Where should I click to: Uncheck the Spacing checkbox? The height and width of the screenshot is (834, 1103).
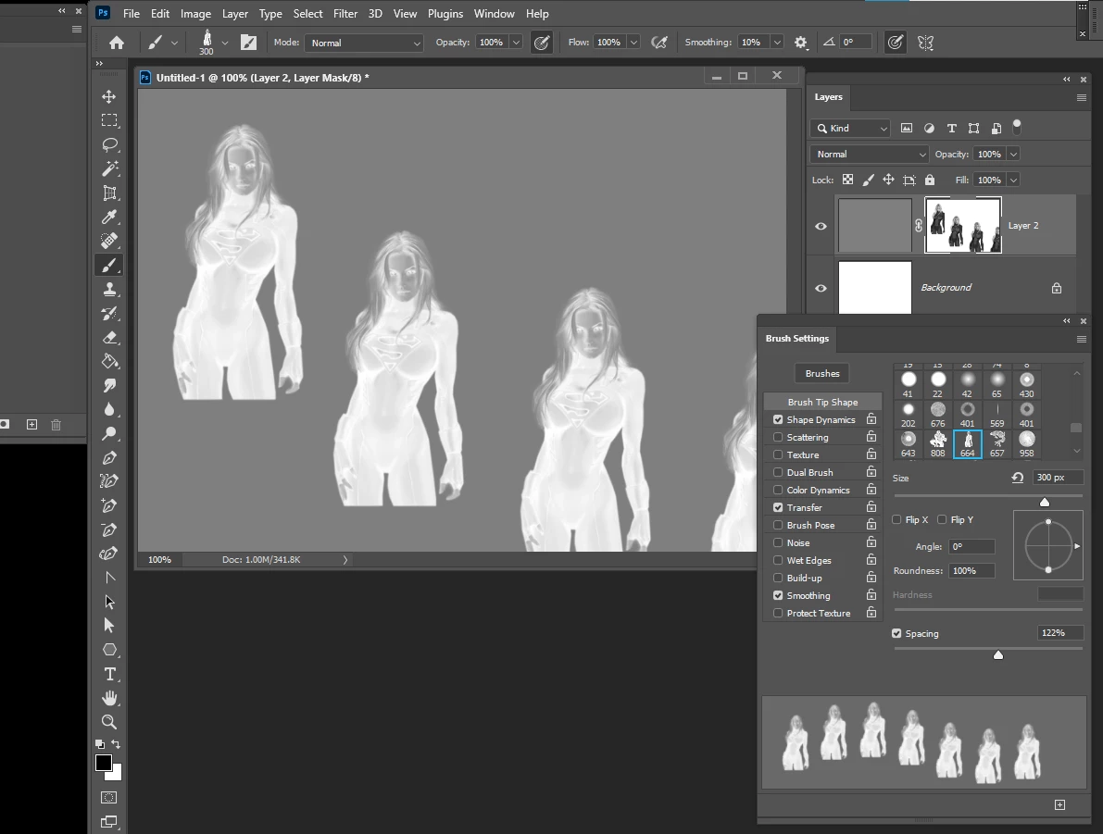(896, 633)
